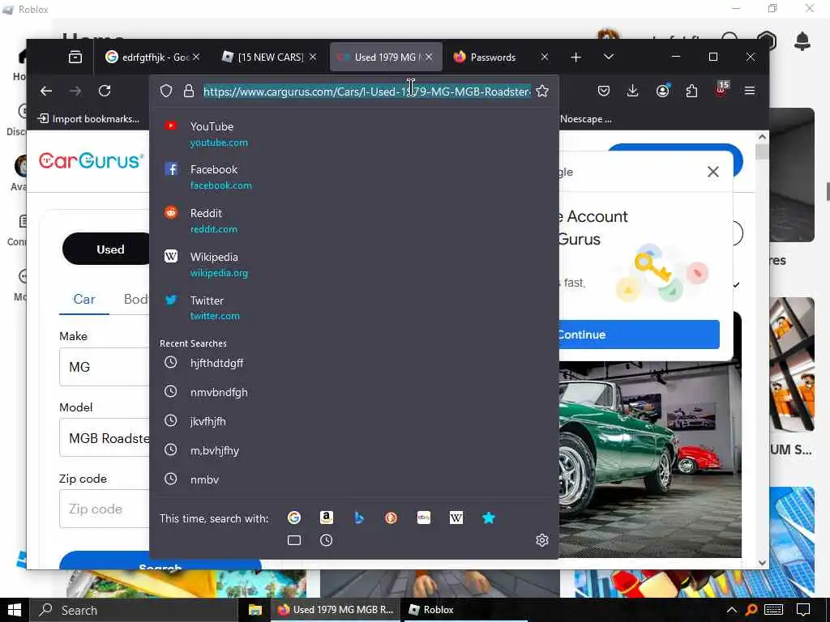
Task: Open File Explorer from taskbar
Action: pyautogui.click(x=255, y=610)
